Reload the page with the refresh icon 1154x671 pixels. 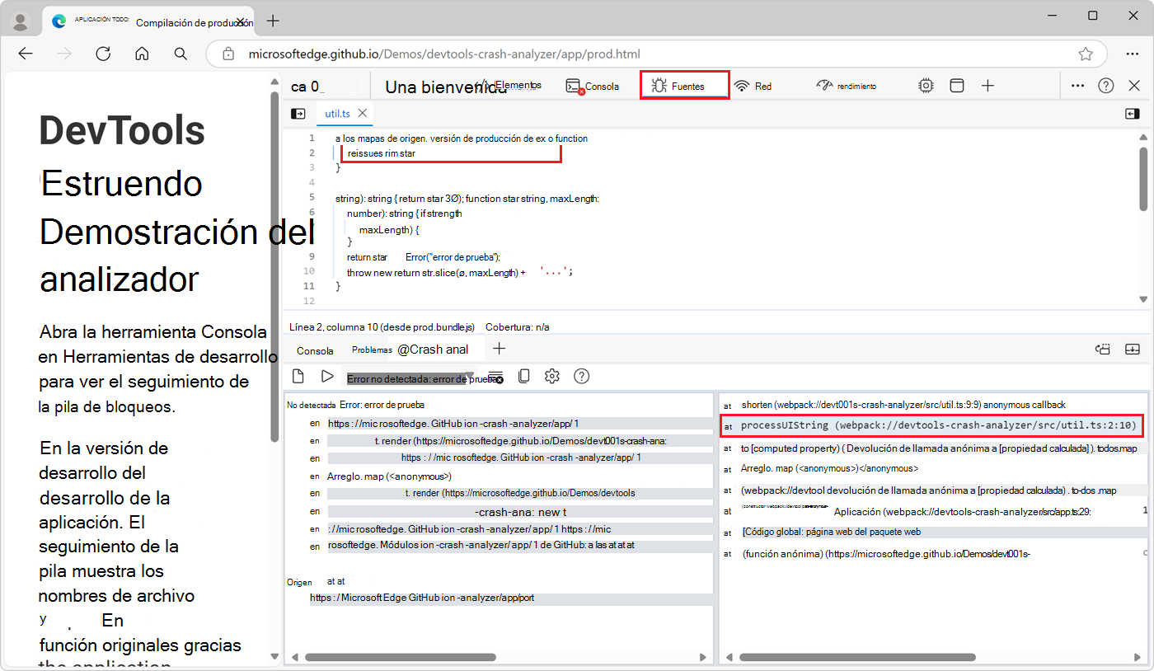pyautogui.click(x=103, y=54)
